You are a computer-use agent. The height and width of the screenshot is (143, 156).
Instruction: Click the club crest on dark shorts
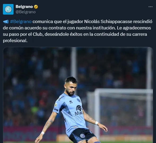coord(83,136)
